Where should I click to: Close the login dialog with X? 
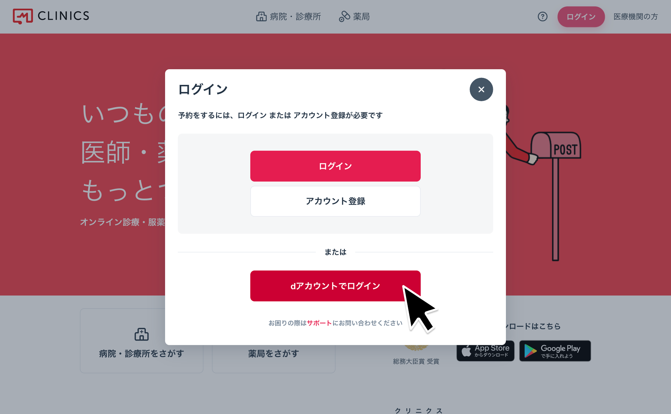pos(481,90)
